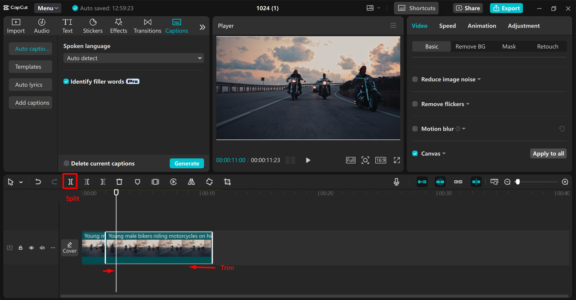Screen dimensions: 576x300
Task: Open the Spoken language Auto detect dropdown
Action: (134, 58)
